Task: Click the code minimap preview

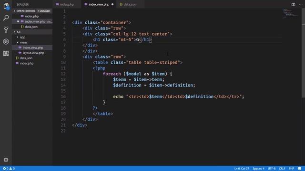Action: pyautogui.click(x=290, y=13)
